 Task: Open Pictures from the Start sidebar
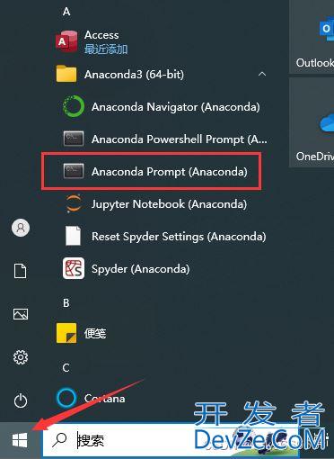(21, 314)
